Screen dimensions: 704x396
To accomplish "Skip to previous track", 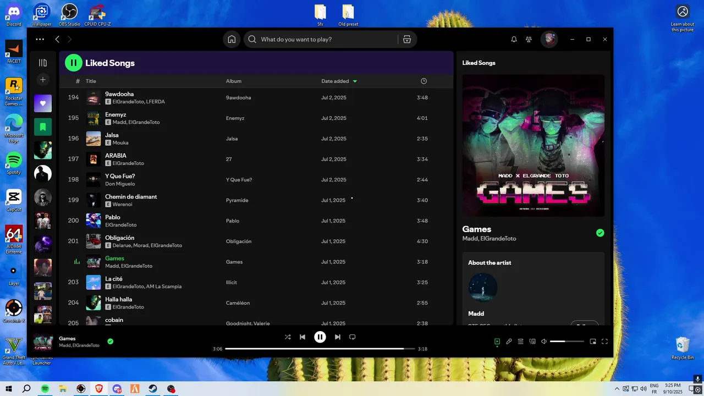I will (302, 337).
